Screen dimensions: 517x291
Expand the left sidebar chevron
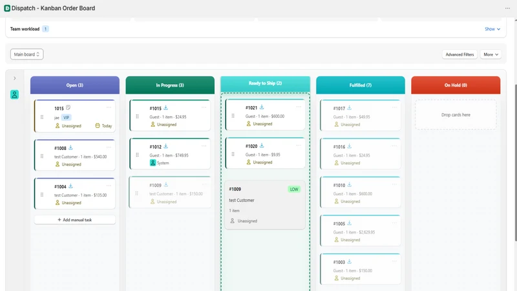(x=14, y=78)
